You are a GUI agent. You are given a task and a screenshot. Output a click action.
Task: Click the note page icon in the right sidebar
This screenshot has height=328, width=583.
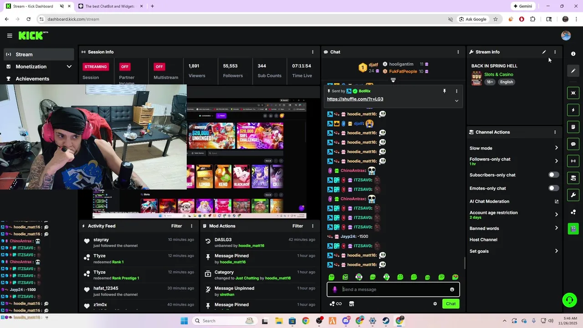573,127
